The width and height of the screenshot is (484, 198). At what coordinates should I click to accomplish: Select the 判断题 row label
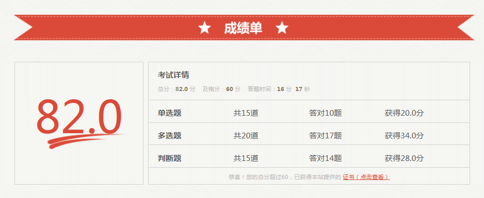(x=169, y=158)
